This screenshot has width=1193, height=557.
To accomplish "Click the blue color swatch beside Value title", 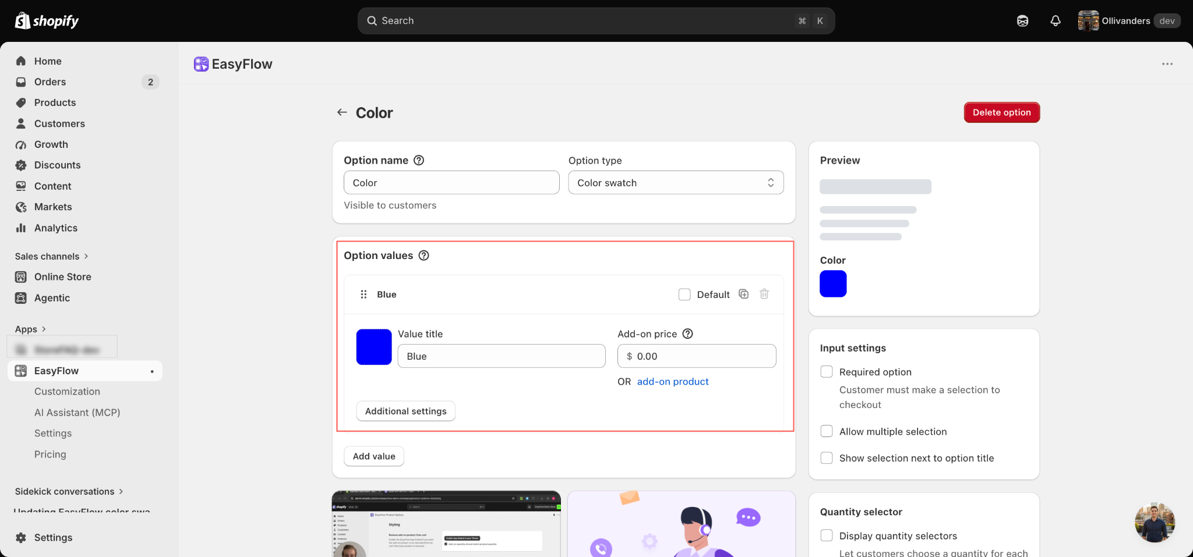I will [x=374, y=347].
